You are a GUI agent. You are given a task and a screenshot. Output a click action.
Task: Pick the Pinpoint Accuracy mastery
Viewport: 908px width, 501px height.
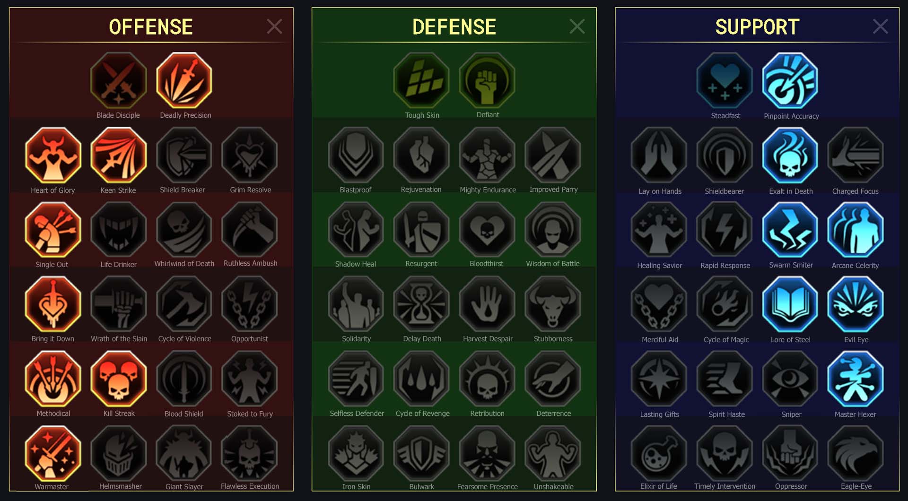790,80
